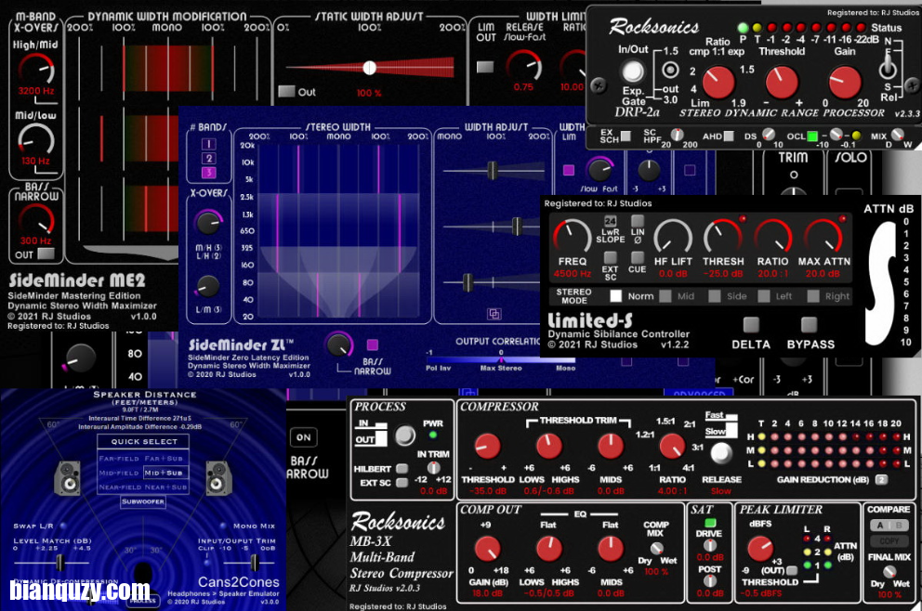Toggle the LIM OUT button in SideMinder ME2
Screen dimensions: 922x611
point(485,66)
